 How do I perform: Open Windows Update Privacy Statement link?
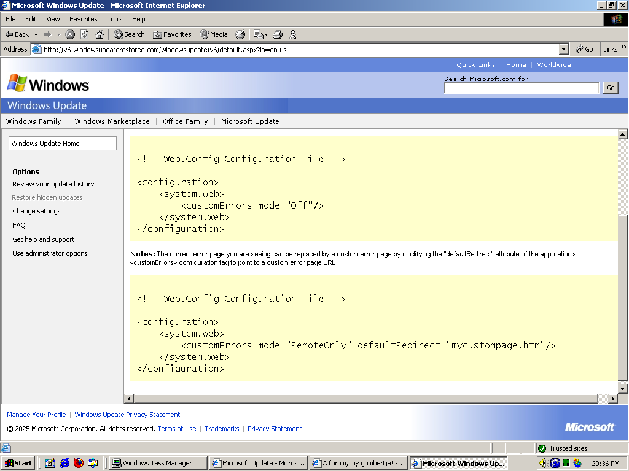(x=127, y=415)
